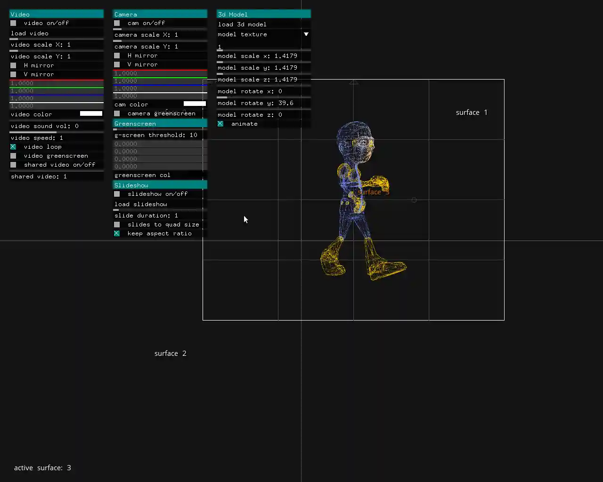Click the load video button
The width and height of the screenshot is (603, 482).
coord(57,33)
